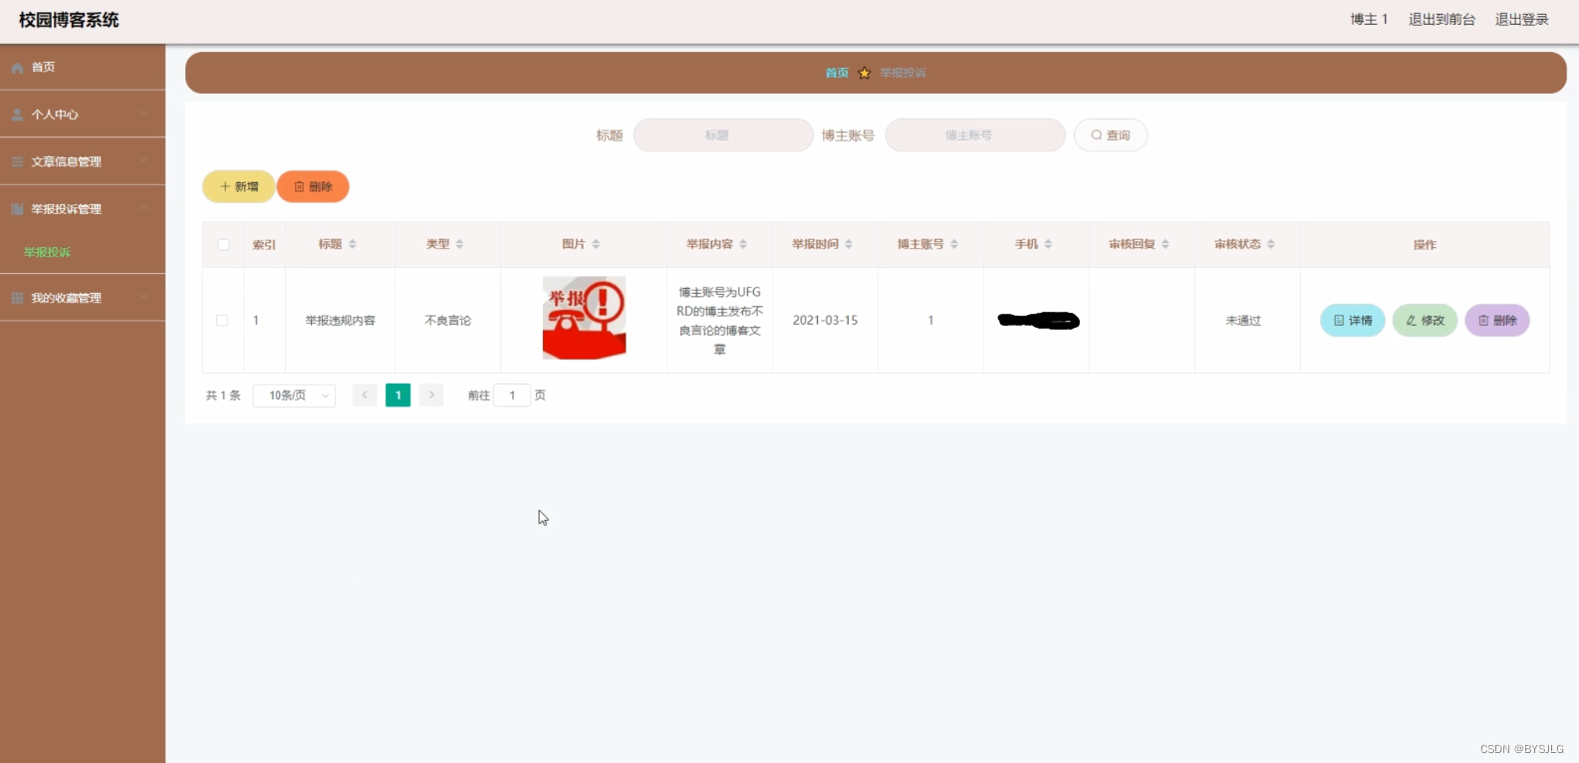Click the 不良言论 type cell
This screenshot has height=763, width=1579.
click(448, 321)
